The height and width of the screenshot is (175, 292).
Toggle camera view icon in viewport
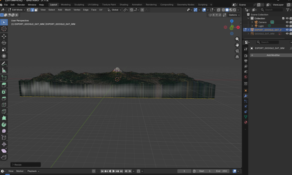pos(237,51)
